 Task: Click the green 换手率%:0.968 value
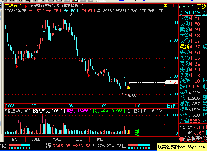108,111
